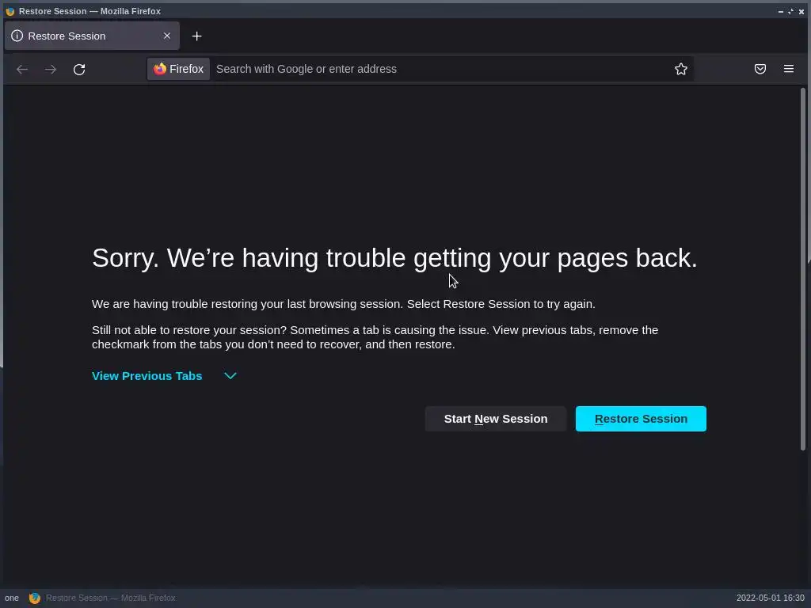Click the Restore Session button
811x608 pixels.
coord(640,419)
